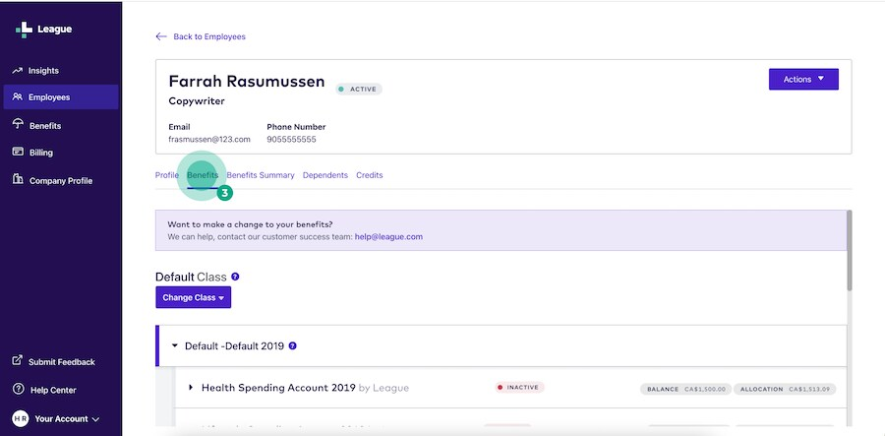Image resolution: width=885 pixels, height=436 pixels.
Task: Click the INACTIVE status badge
Action: pos(519,388)
